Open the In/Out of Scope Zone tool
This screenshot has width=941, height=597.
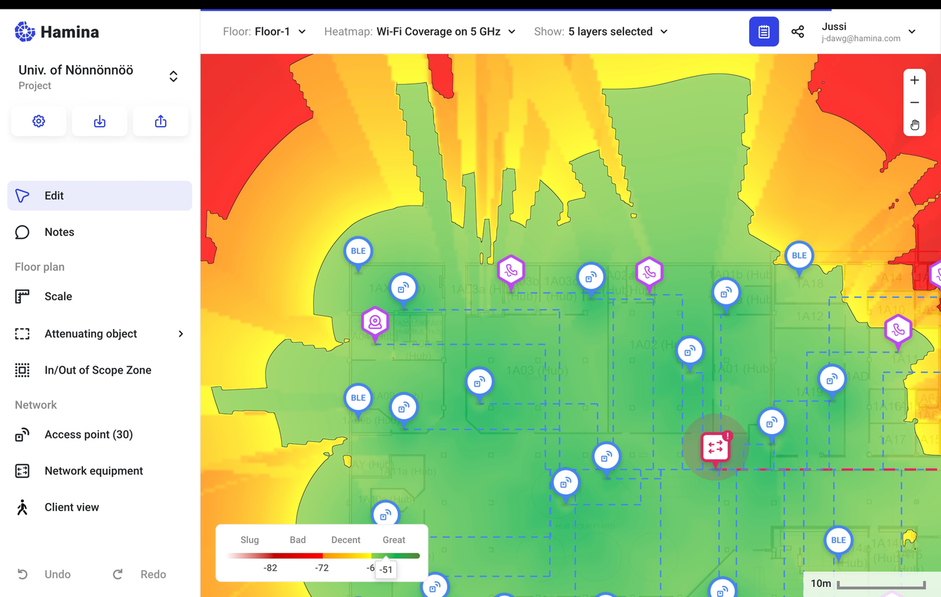[98, 370]
